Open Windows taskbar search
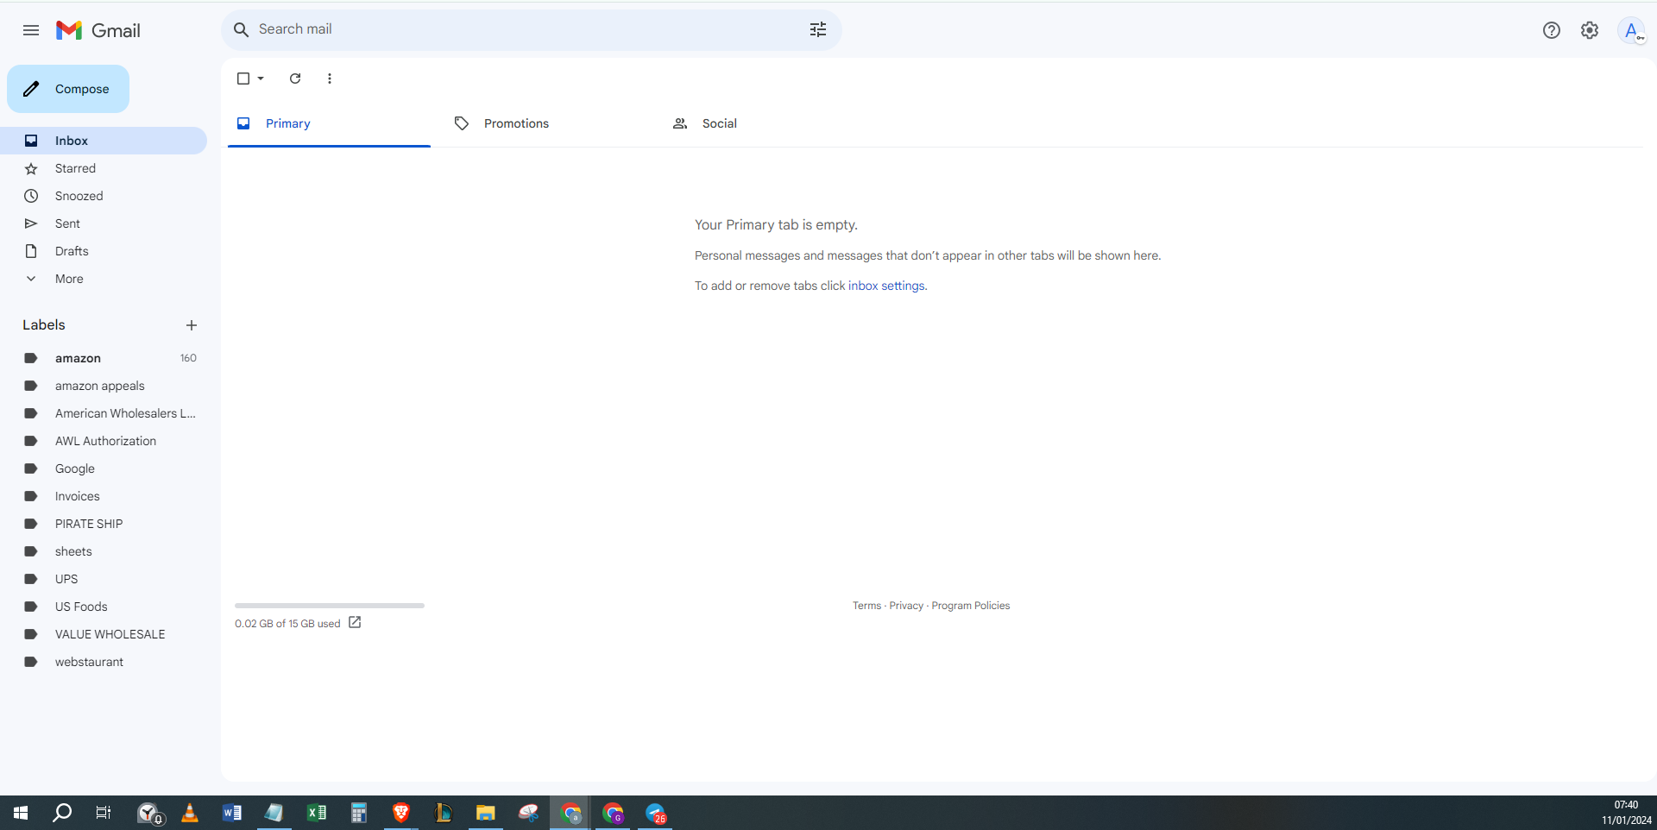1657x830 pixels. coord(62,813)
